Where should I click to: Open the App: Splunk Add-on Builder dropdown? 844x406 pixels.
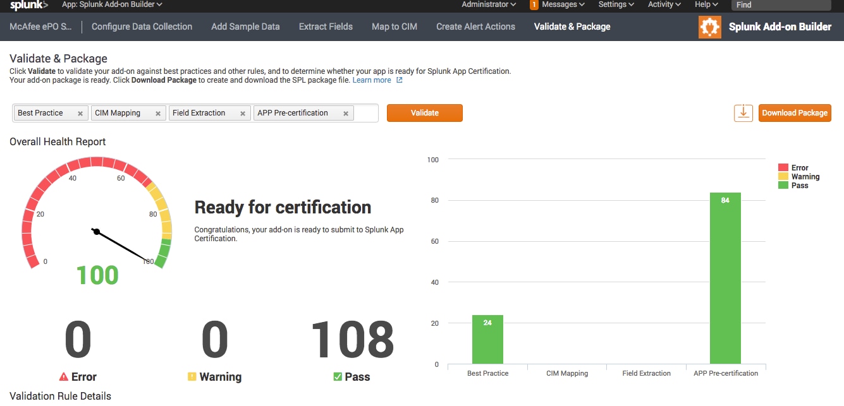click(x=112, y=4)
